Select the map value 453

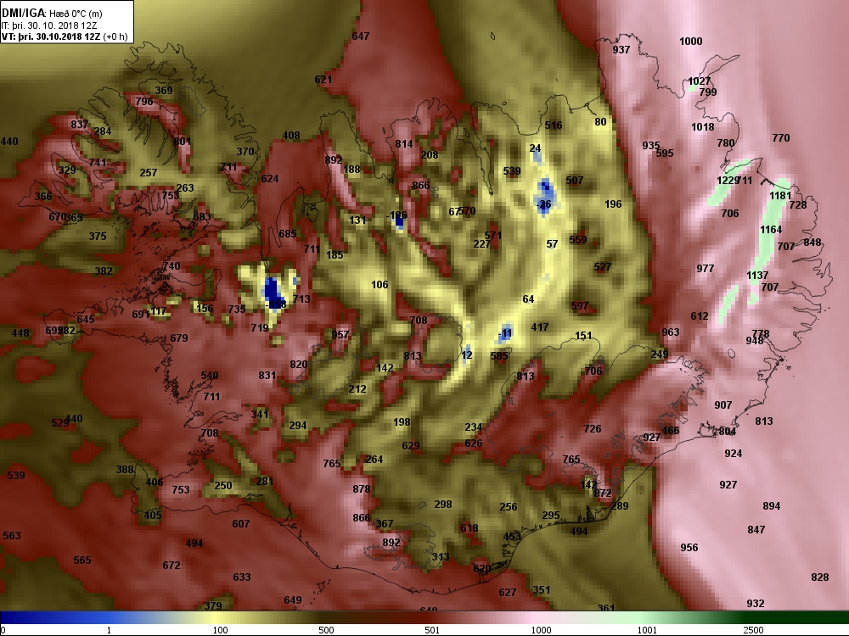click(512, 537)
